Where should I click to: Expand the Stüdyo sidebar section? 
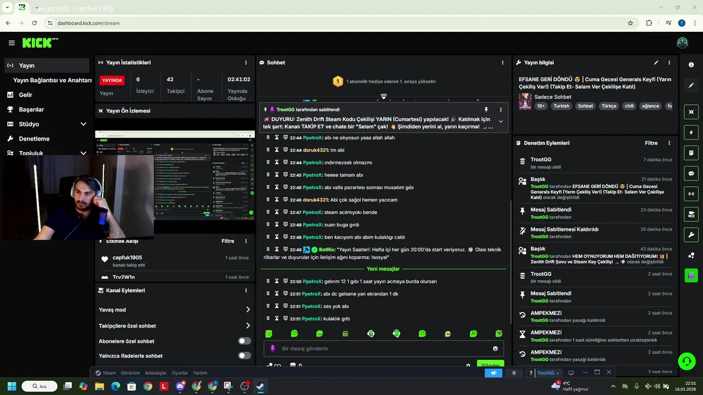point(83,124)
